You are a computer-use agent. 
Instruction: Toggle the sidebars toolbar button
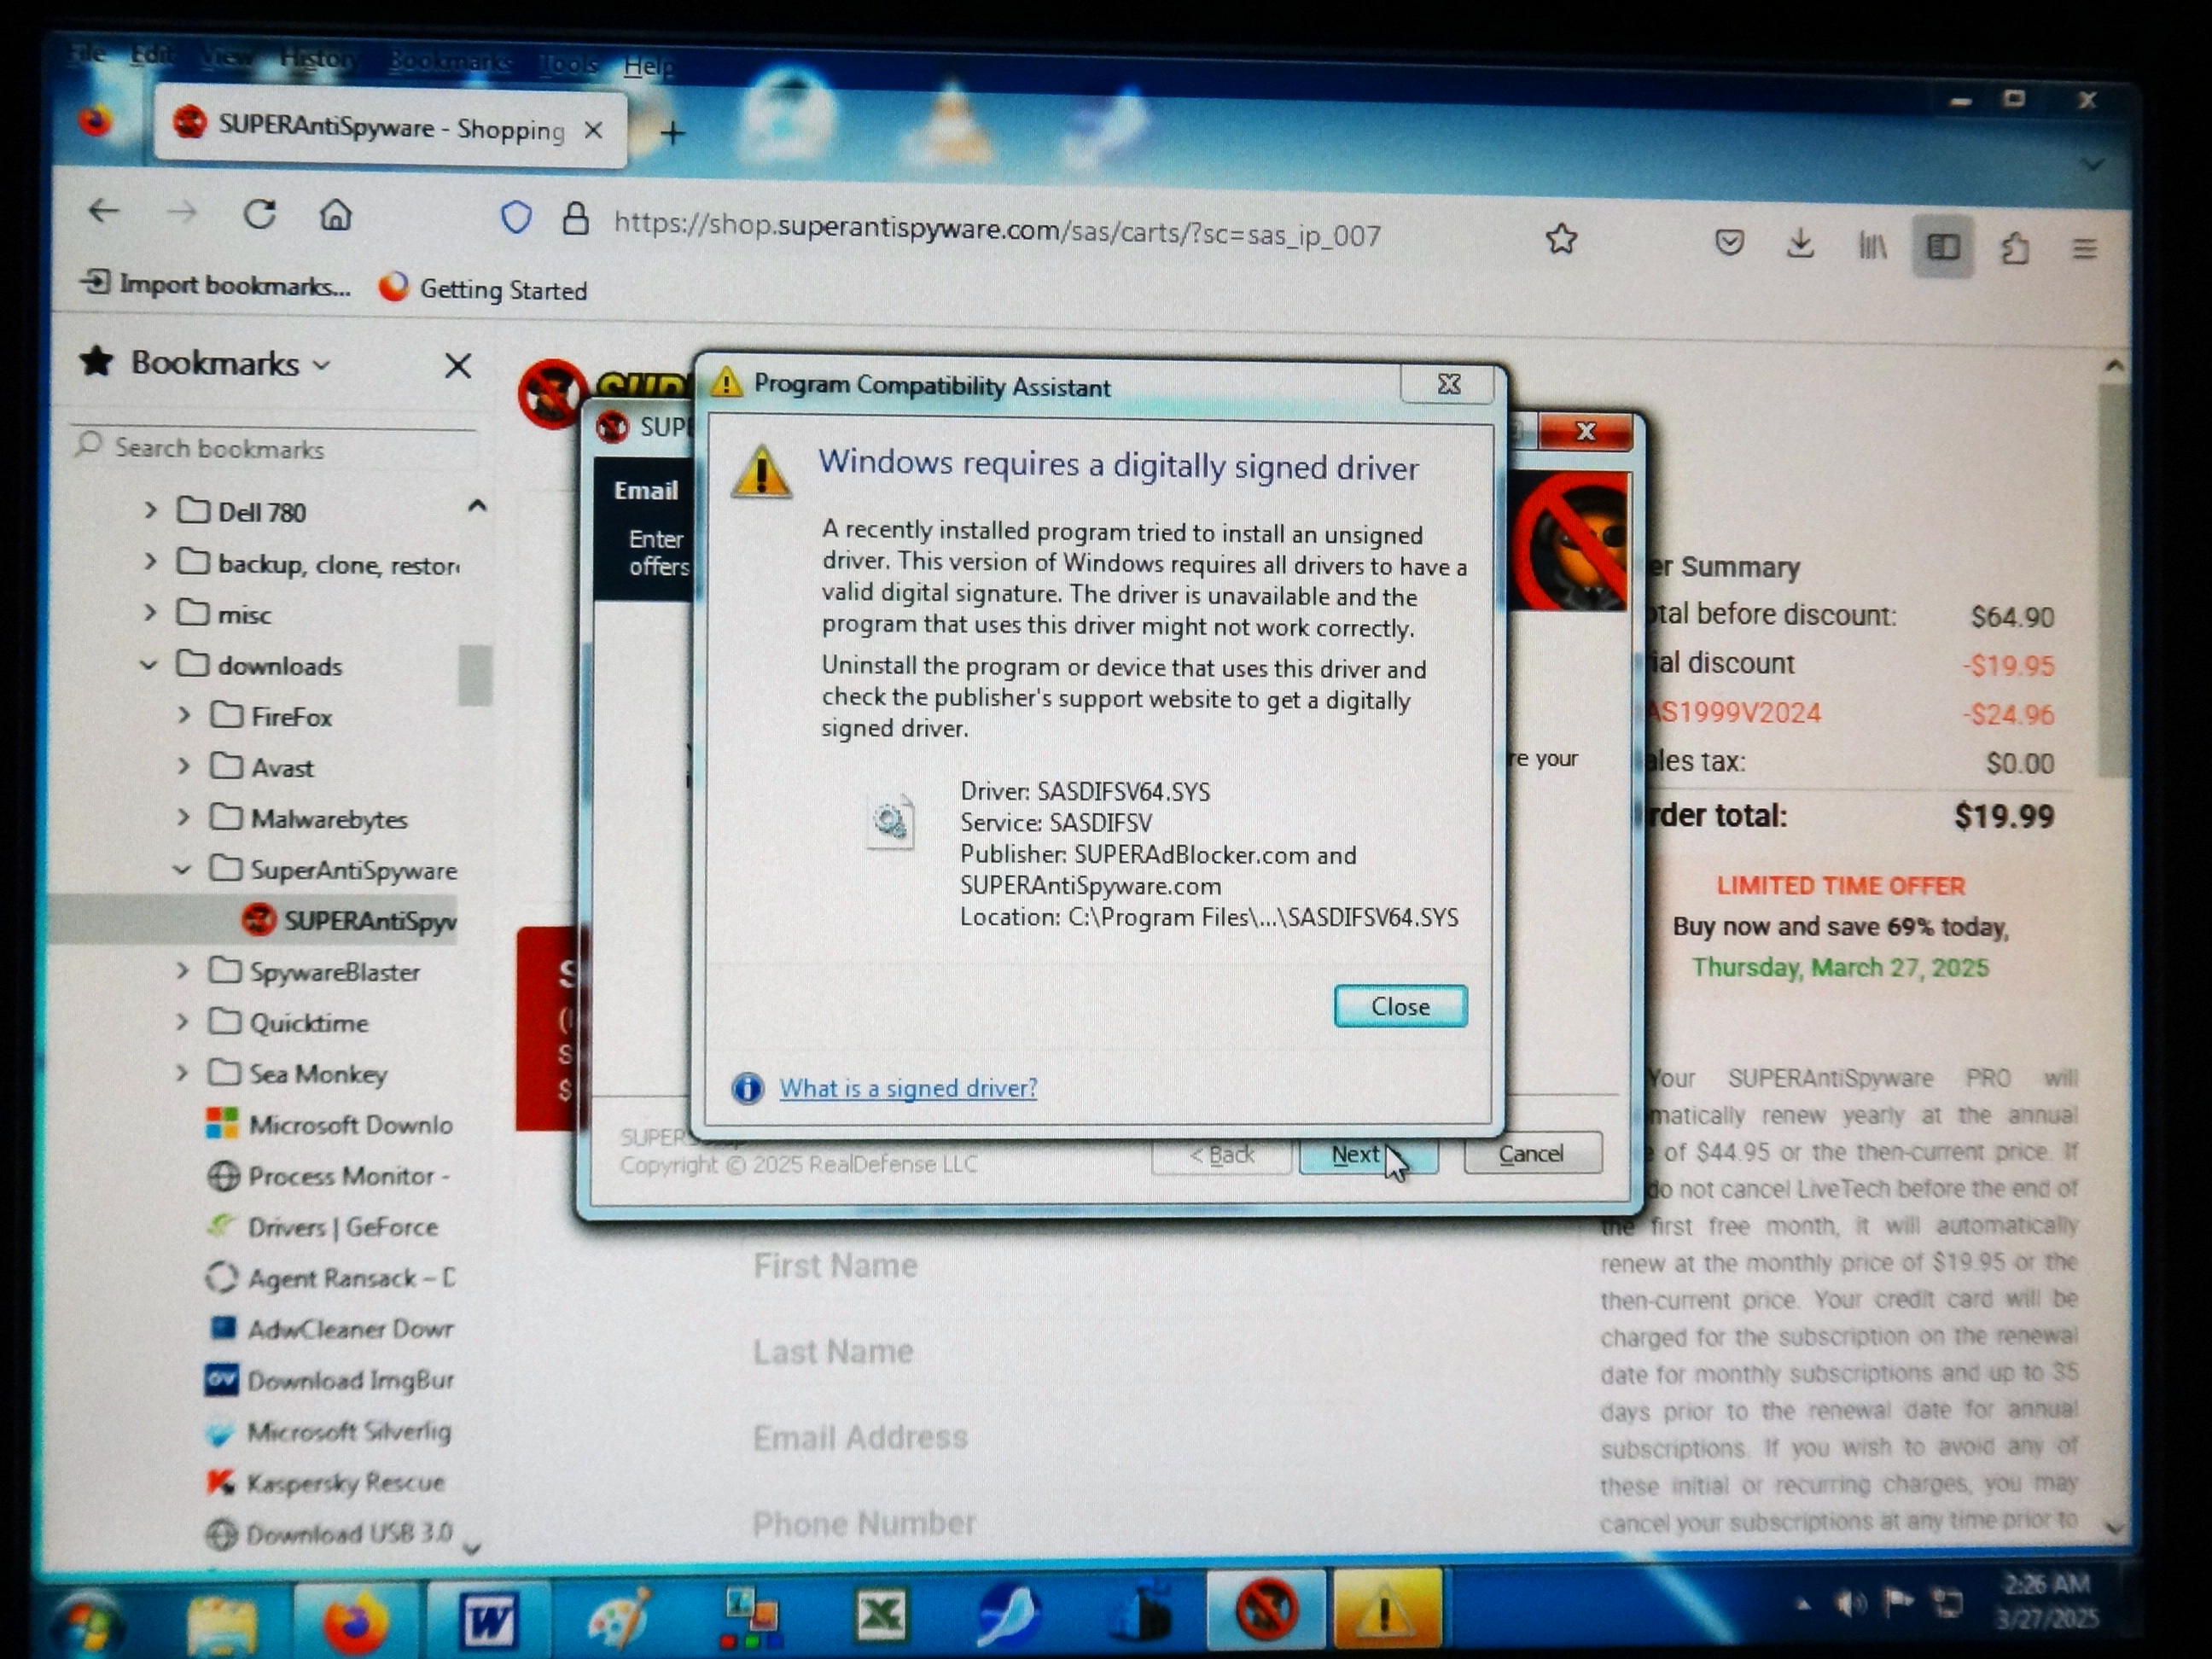[1943, 246]
